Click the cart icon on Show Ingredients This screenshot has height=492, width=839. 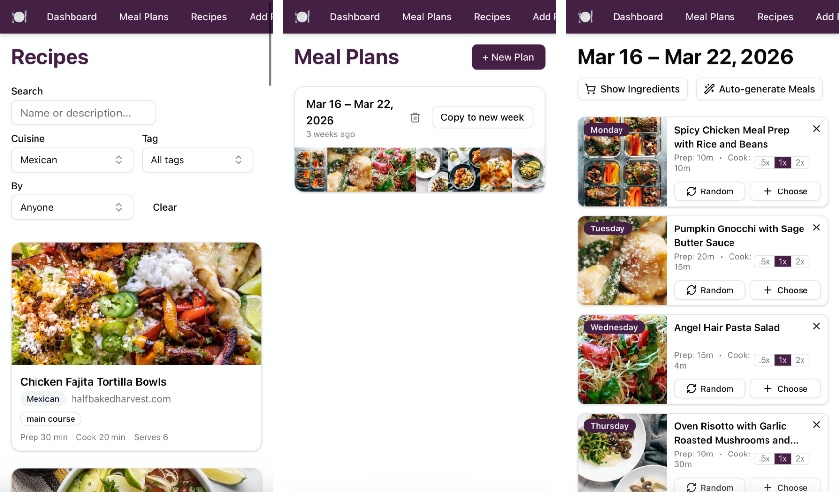click(590, 89)
